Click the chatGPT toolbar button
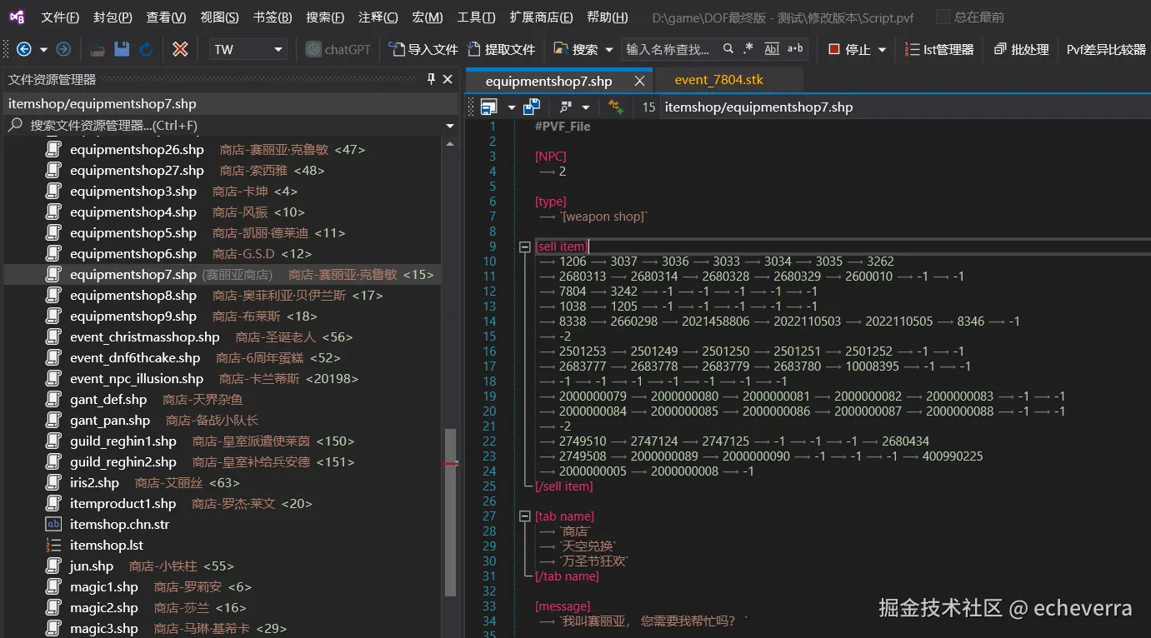The width and height of the screenshot is (1151, 638). (338, 49)
